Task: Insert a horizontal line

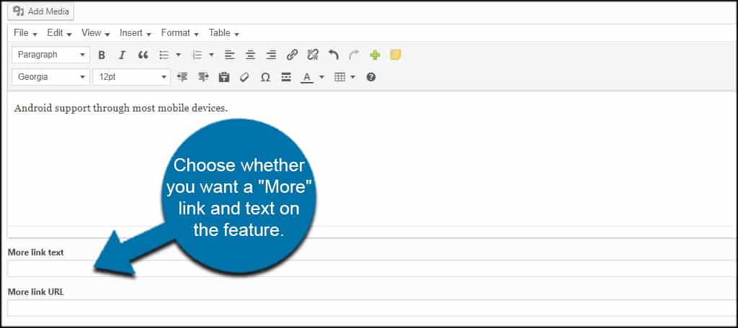Action: pyautogui.click(x=285, y=77)
